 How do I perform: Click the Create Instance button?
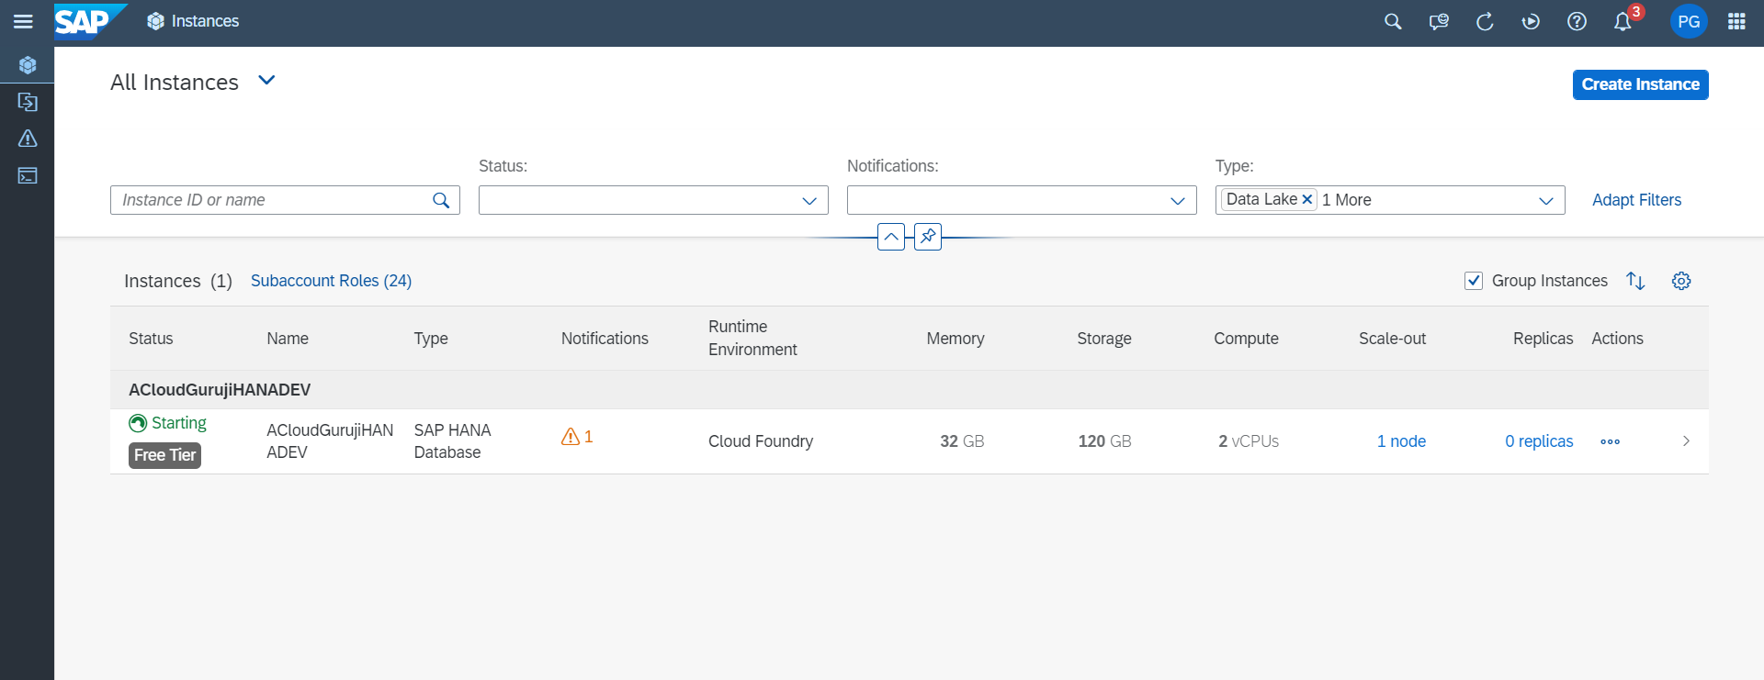pyautogui.click(x=1640, y=84)
